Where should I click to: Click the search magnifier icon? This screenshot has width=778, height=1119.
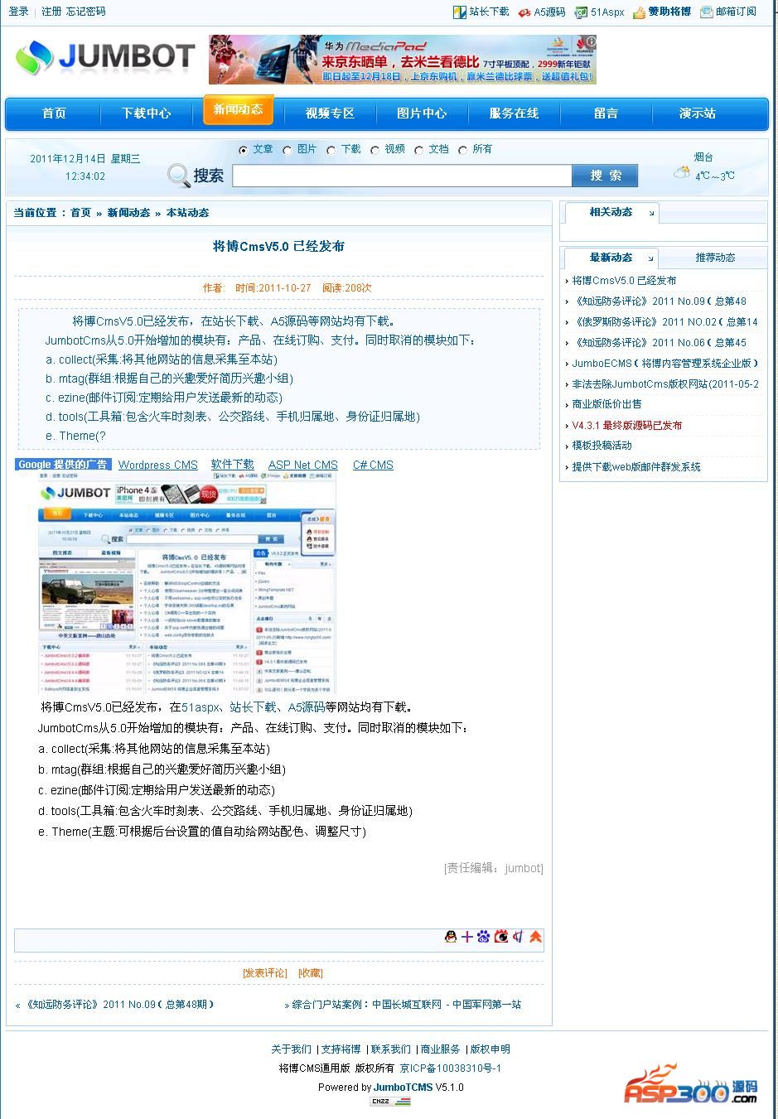tap(178, 176)
